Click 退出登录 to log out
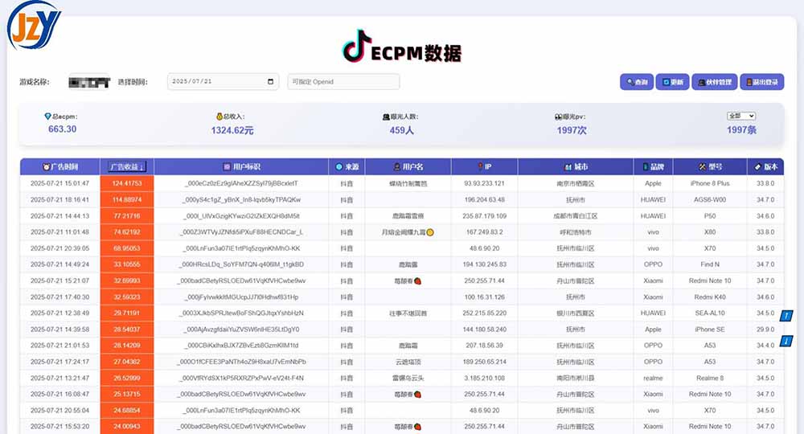This screenshot has height=434, width=804. 762,82
